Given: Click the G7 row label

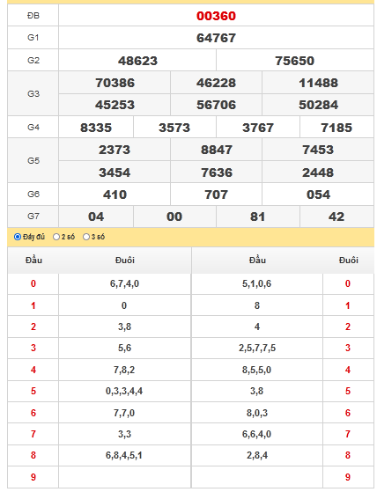Looking at the screenshot, I should click(x=33, y=217).
